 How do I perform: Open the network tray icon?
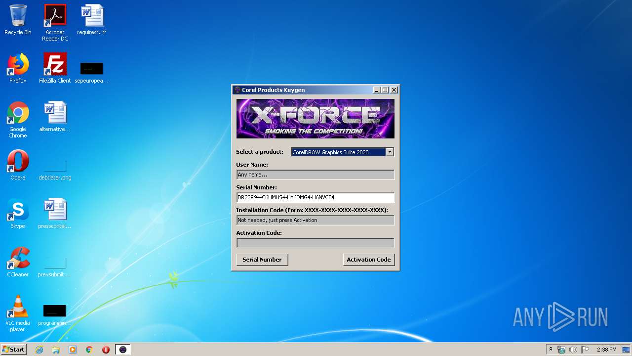[x=561, y=350]
